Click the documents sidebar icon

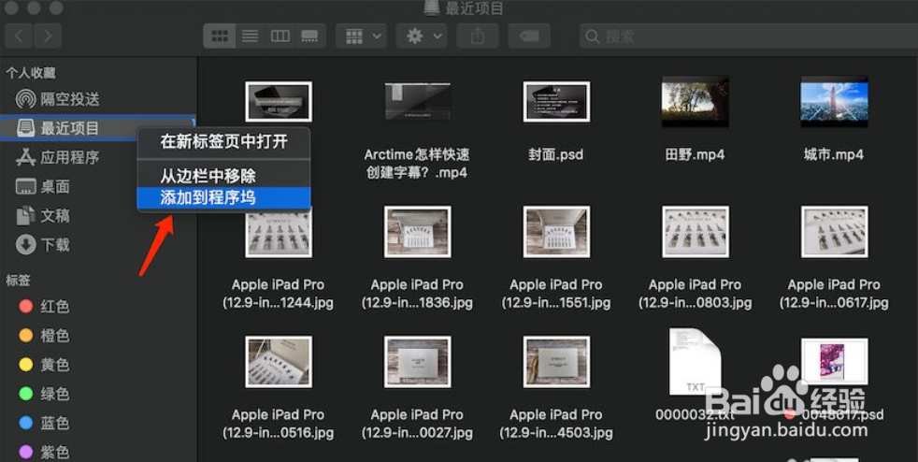coord(26,215)
